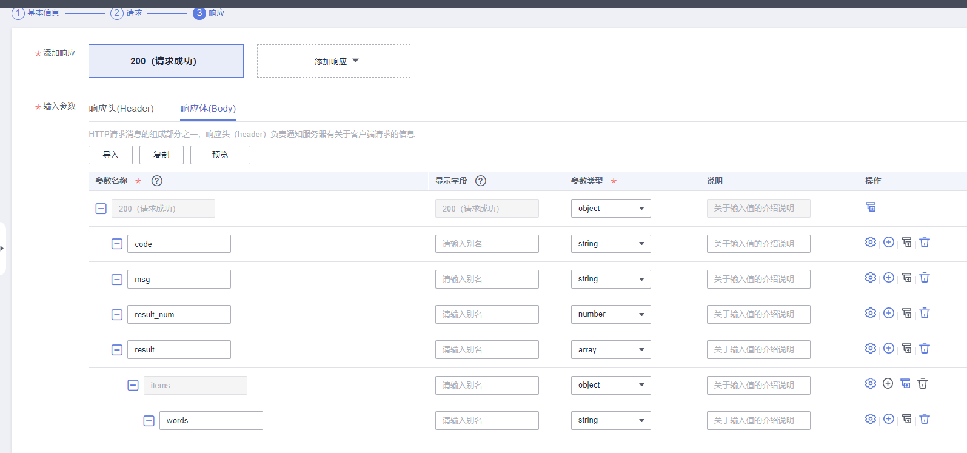Screen dimensions: 967x453
Task: Open the array type dropdown for result
Action: [x=611, y=349]
